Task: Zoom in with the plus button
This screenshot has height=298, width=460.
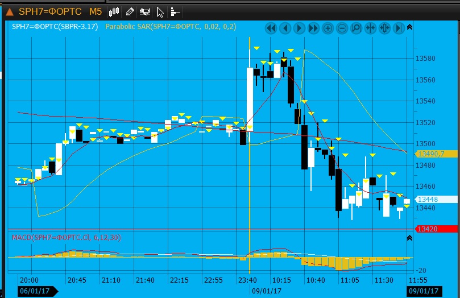Action: pyautogui.click(x=328, y=27)
